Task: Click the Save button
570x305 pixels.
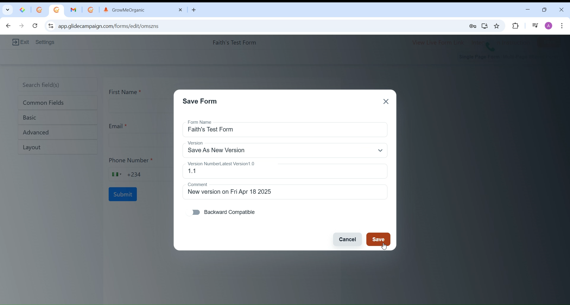Action: point(378,239)
